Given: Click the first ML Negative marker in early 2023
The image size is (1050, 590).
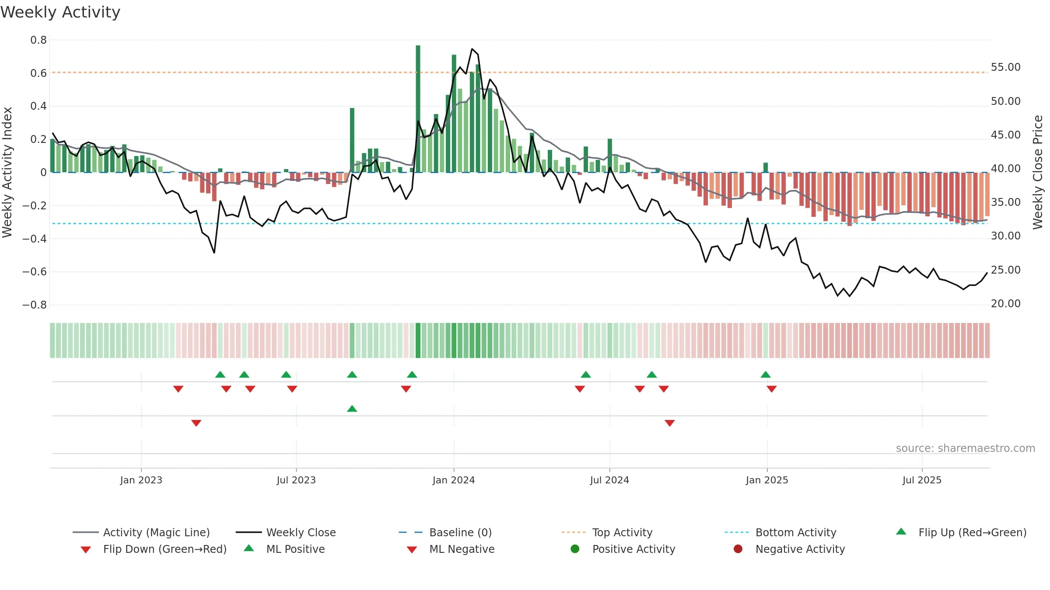Looking at the screenshot, I should pos(196,423).
